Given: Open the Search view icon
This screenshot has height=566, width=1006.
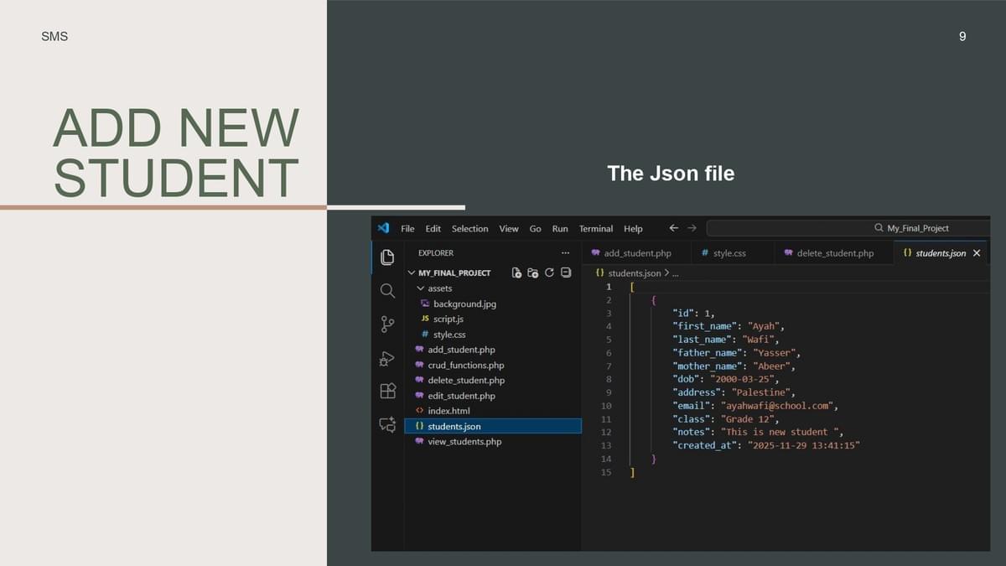Looking at the screenshot, I should tap(387, 291).
